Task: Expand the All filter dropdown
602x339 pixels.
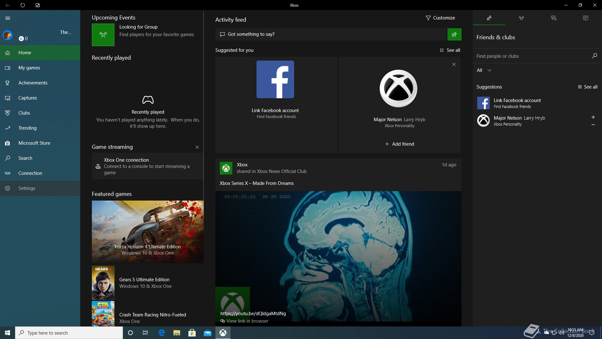Action: (x=484, y=70)
